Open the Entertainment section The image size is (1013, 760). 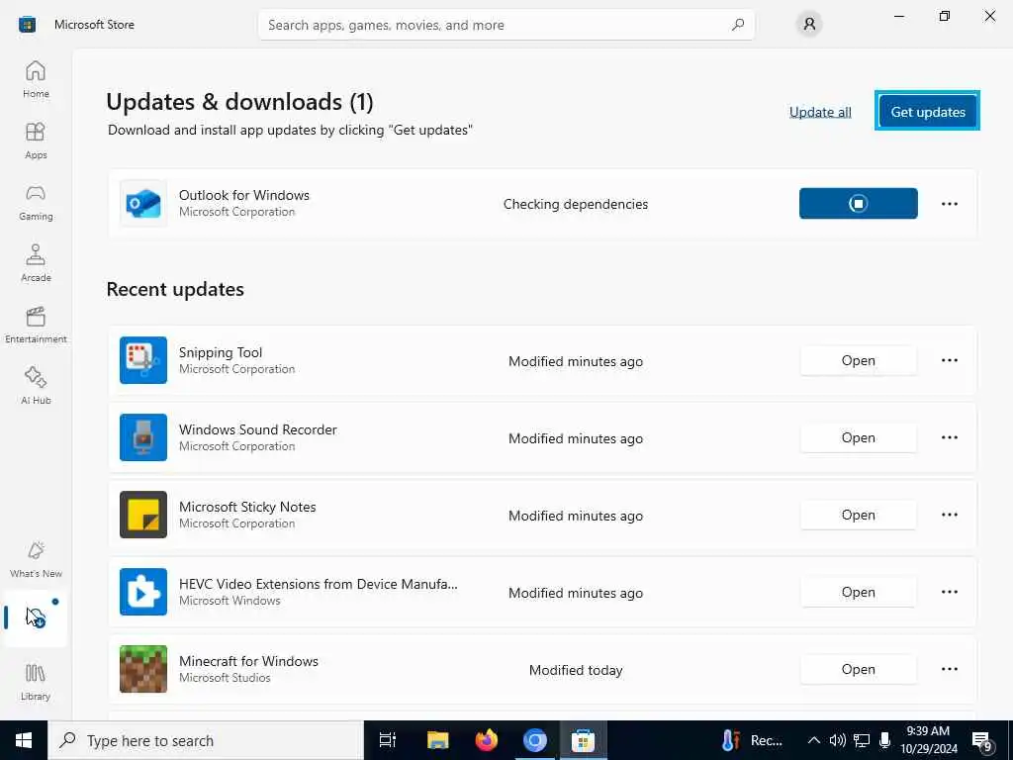(36, 325)
